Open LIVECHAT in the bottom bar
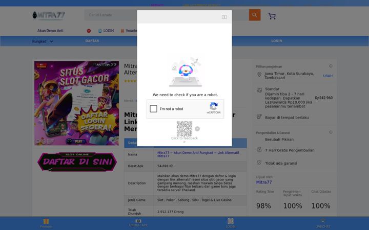The width and height of the screenshot is (369, 230). click(323, 223)
